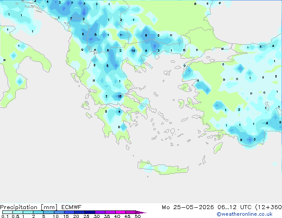
Task: Pick the 15–20 mm legend color swatch
Action: [x=69, y=212]
